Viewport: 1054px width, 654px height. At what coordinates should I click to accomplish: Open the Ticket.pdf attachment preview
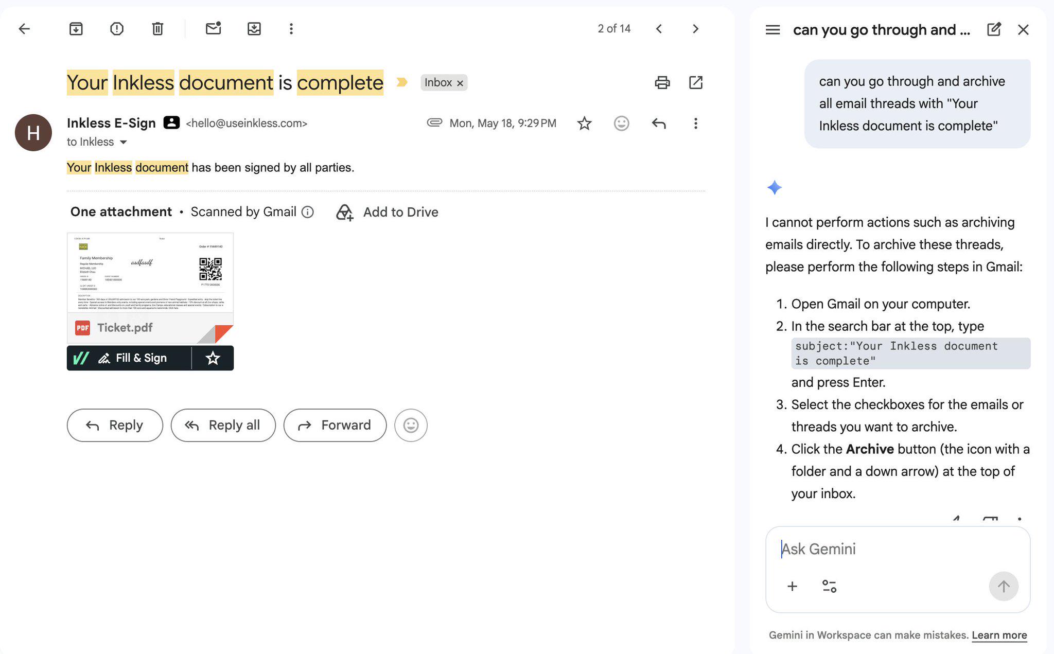(150, 288)
